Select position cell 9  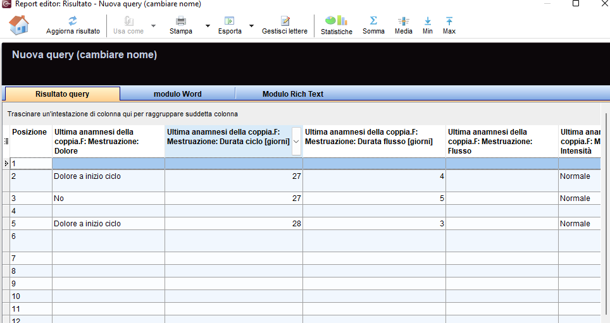point(31,284)
